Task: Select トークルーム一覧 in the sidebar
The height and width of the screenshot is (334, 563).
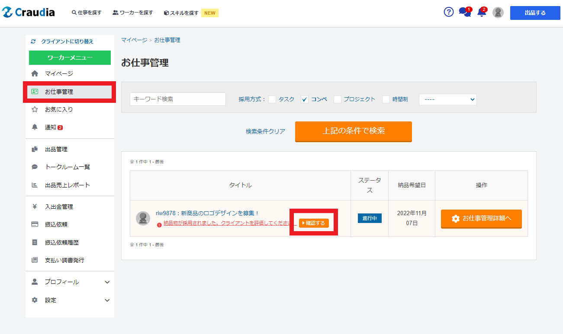Action: (68, 167)
